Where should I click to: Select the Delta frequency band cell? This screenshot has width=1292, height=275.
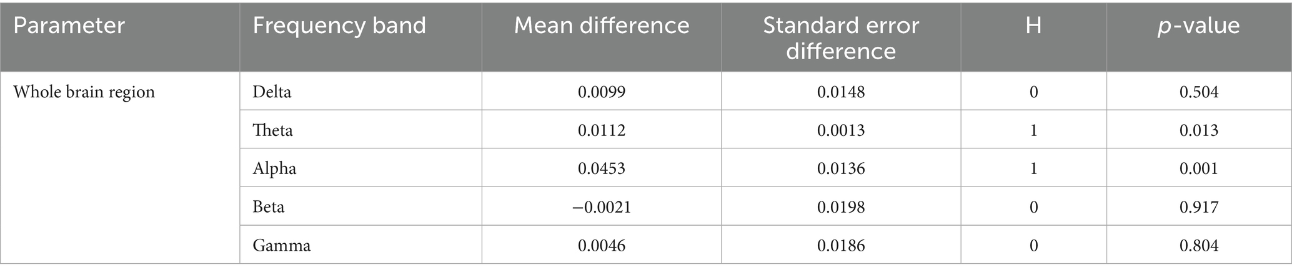pyautogui.click(x=272, y=92)
